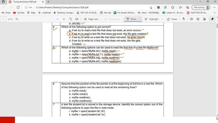Open NET UGC All MCQ bookmark
The height and width of the screenshot is (123, 218).
(87, 13)
